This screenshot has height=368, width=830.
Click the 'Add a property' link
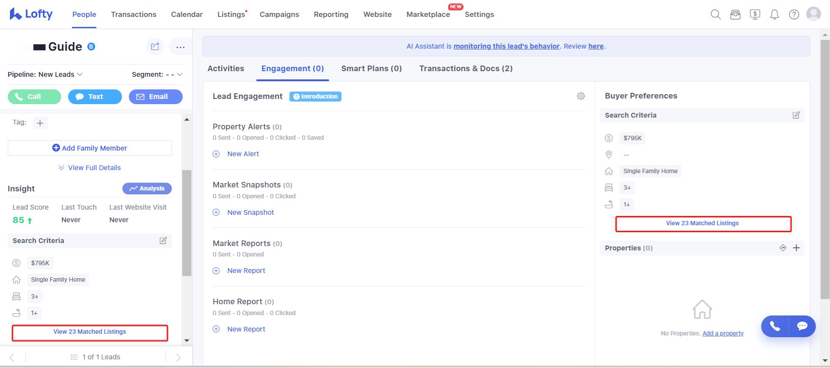(723, 333)
